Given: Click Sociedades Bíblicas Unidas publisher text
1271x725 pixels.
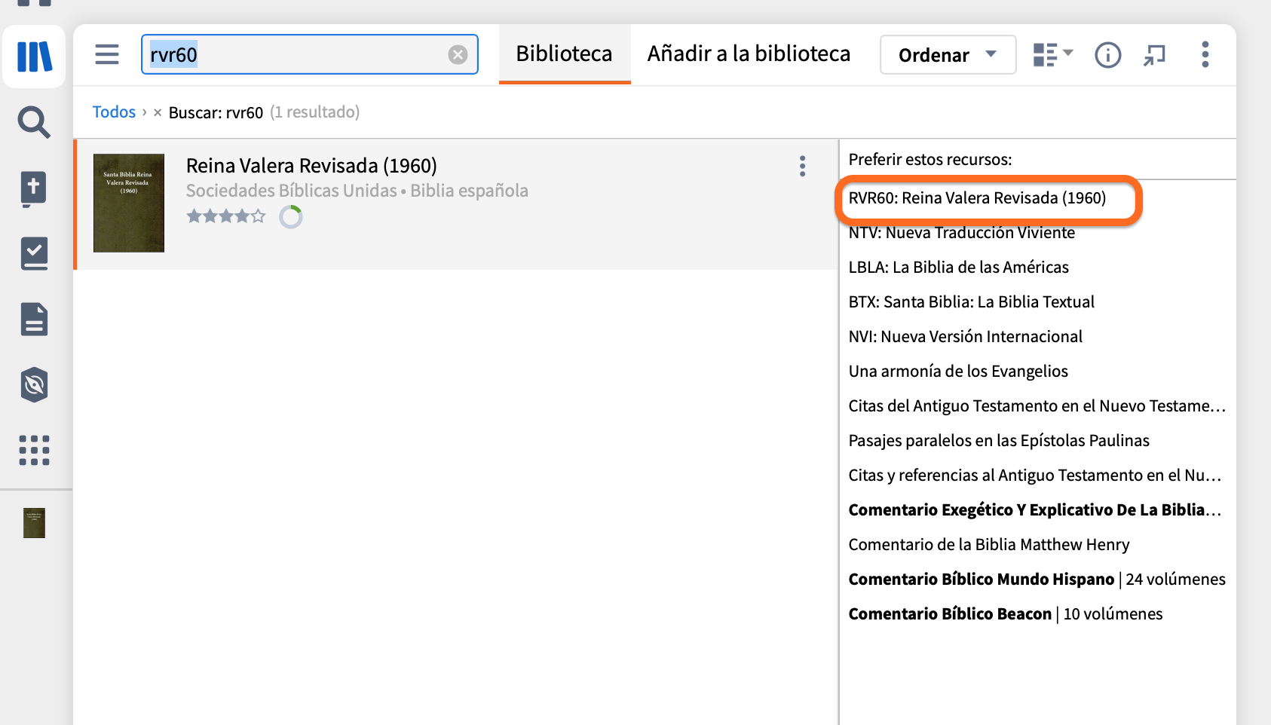Looking at the screenshot, I should (x=291, y=191).
